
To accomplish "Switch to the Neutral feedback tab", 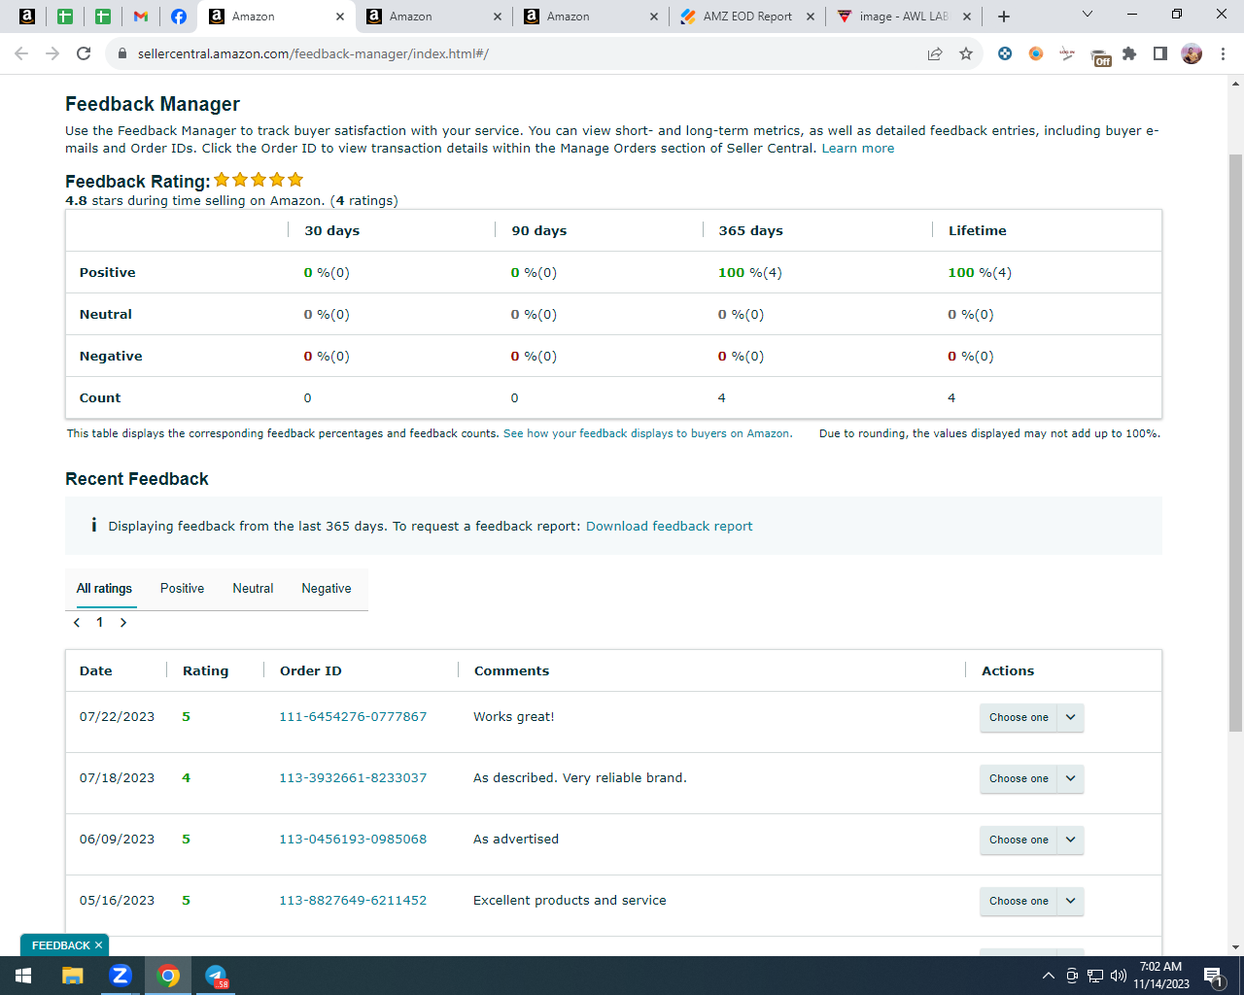I will tap(253, 589).
